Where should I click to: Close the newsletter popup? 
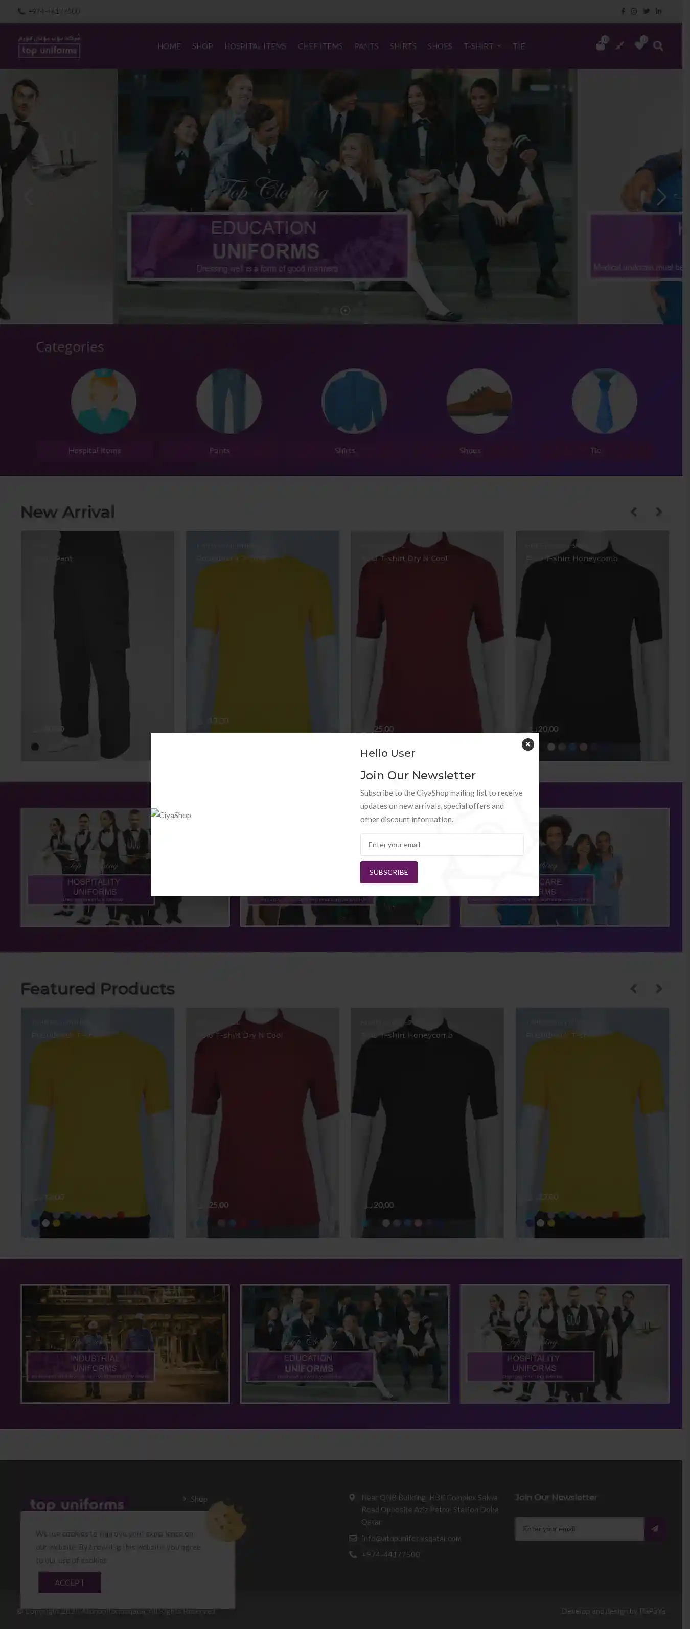(527, 744)
